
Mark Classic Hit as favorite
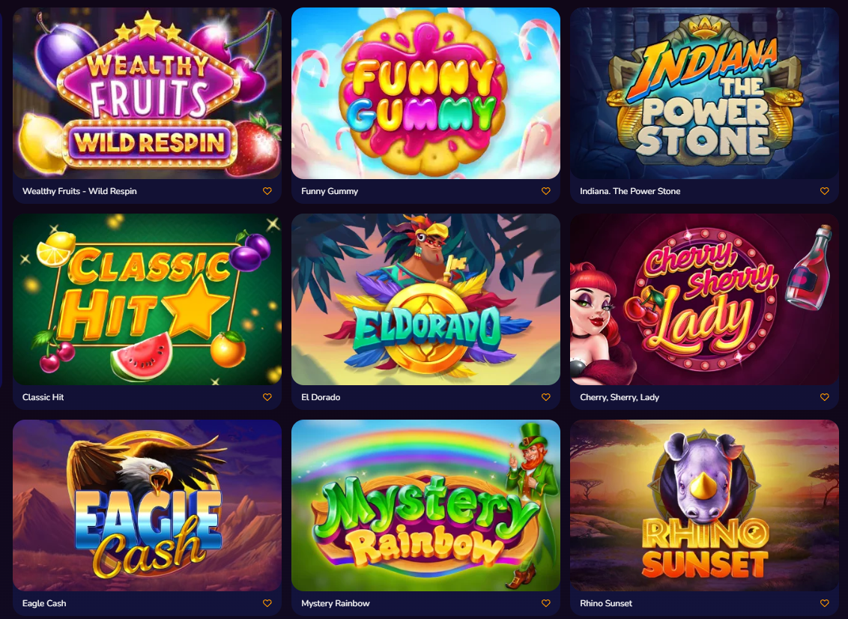coord(267,397)
